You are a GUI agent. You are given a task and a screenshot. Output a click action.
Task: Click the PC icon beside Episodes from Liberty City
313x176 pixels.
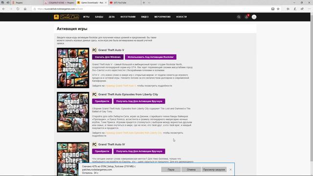pos(94,94)
